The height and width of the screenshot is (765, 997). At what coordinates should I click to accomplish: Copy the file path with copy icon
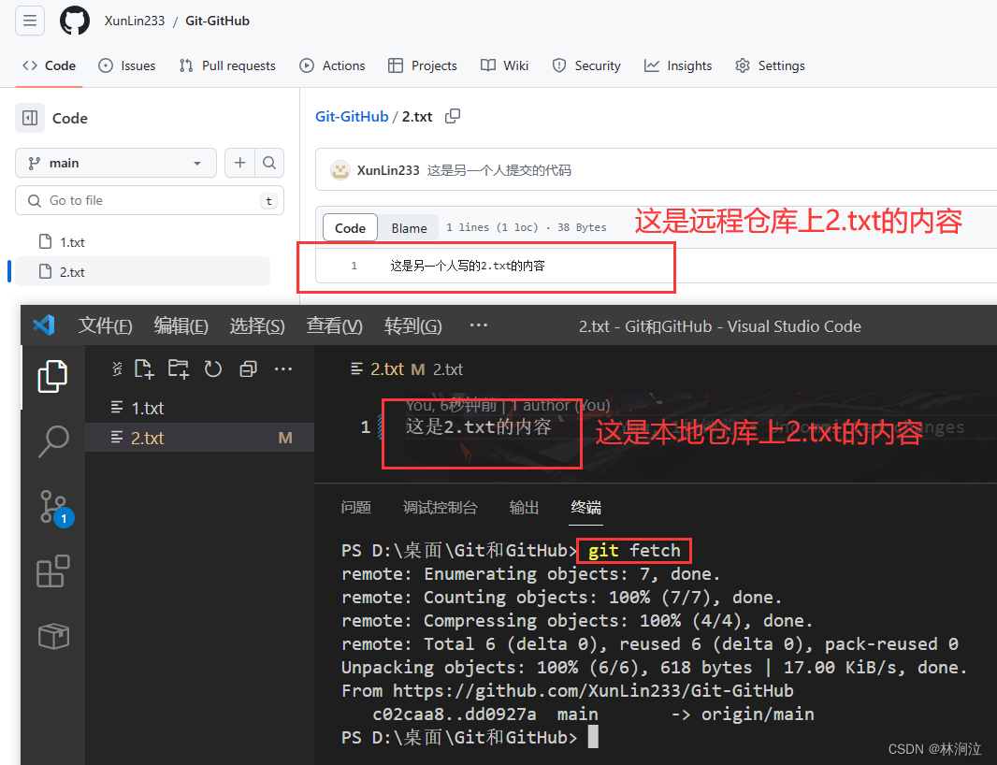pos(453,116)
